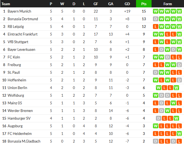Click Bayern Munich's latest underlined W form badge
Viewport: 184px width, 145px height.
pos(179,11)
